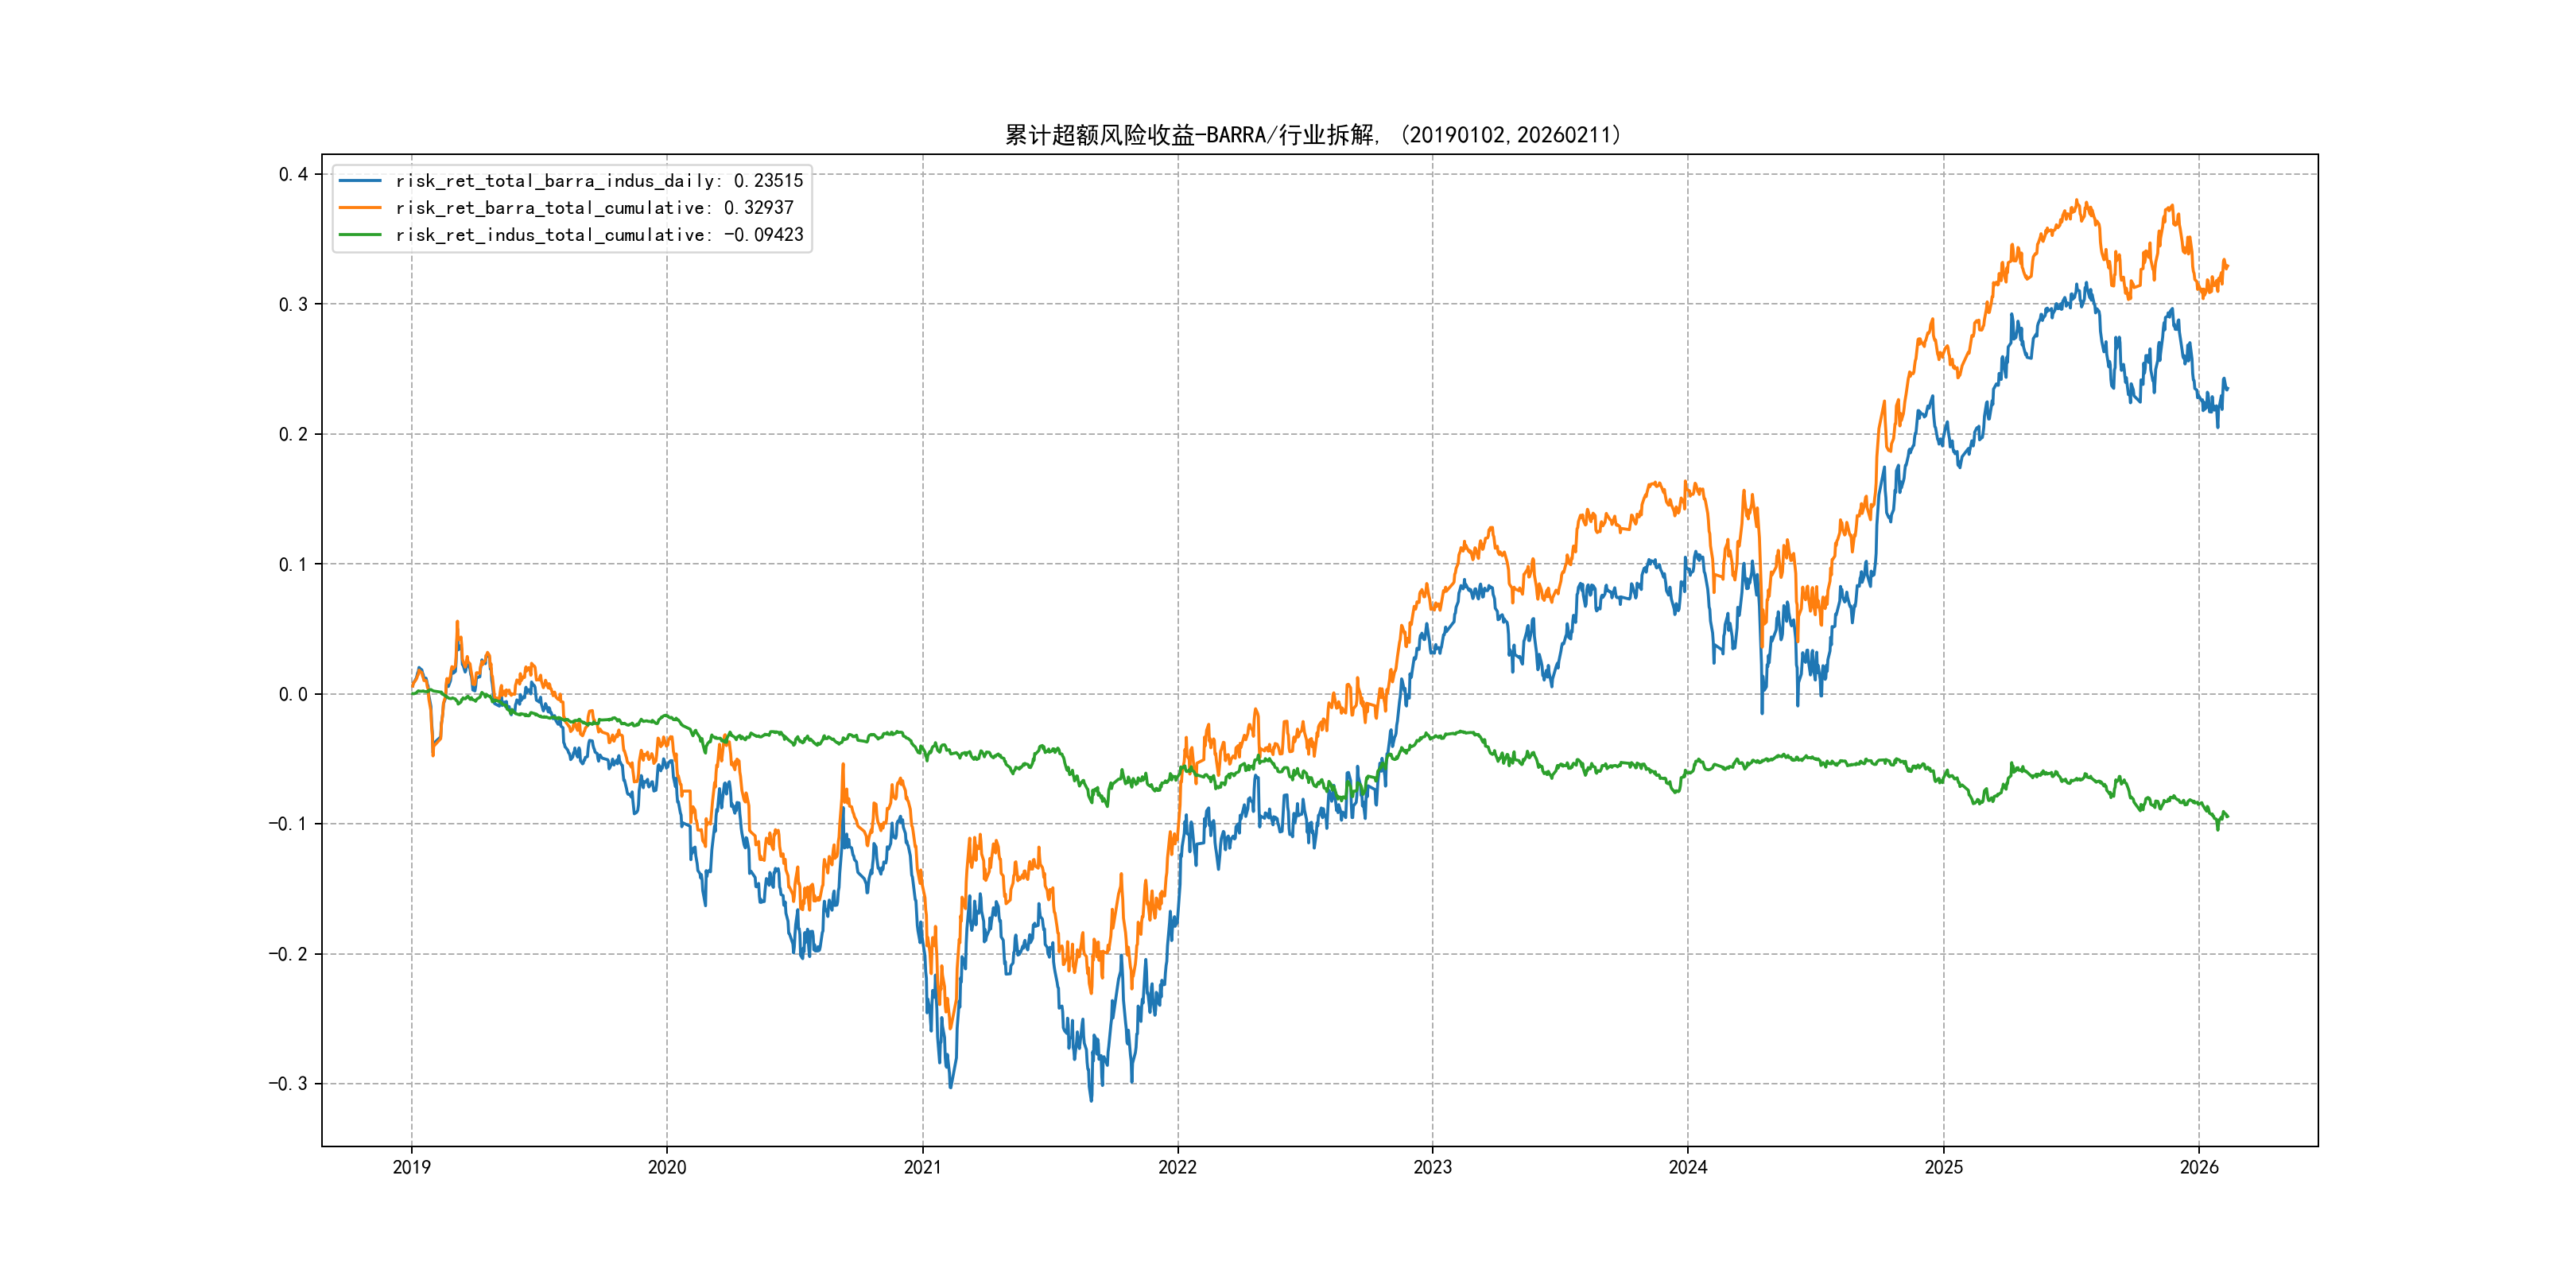Viewport: 2576px width, 1288px height.
Task: Click the 2022 x-axis tick label
Action: click(1177, 1167)
